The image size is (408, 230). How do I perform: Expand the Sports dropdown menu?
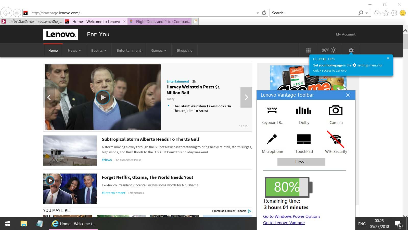(99, 50)
